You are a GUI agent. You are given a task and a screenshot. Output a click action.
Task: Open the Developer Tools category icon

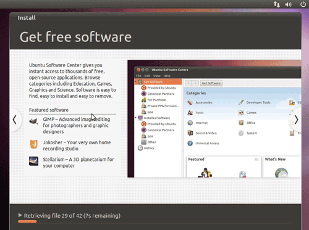tap(241, 102)
